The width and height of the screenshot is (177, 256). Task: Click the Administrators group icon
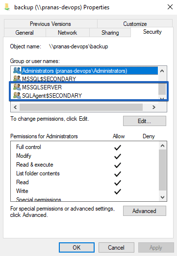pyautogui.click(x=17, y=70)
